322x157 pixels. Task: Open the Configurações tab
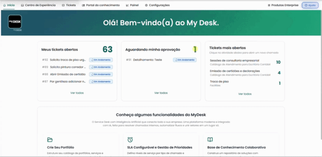[157, 5]
